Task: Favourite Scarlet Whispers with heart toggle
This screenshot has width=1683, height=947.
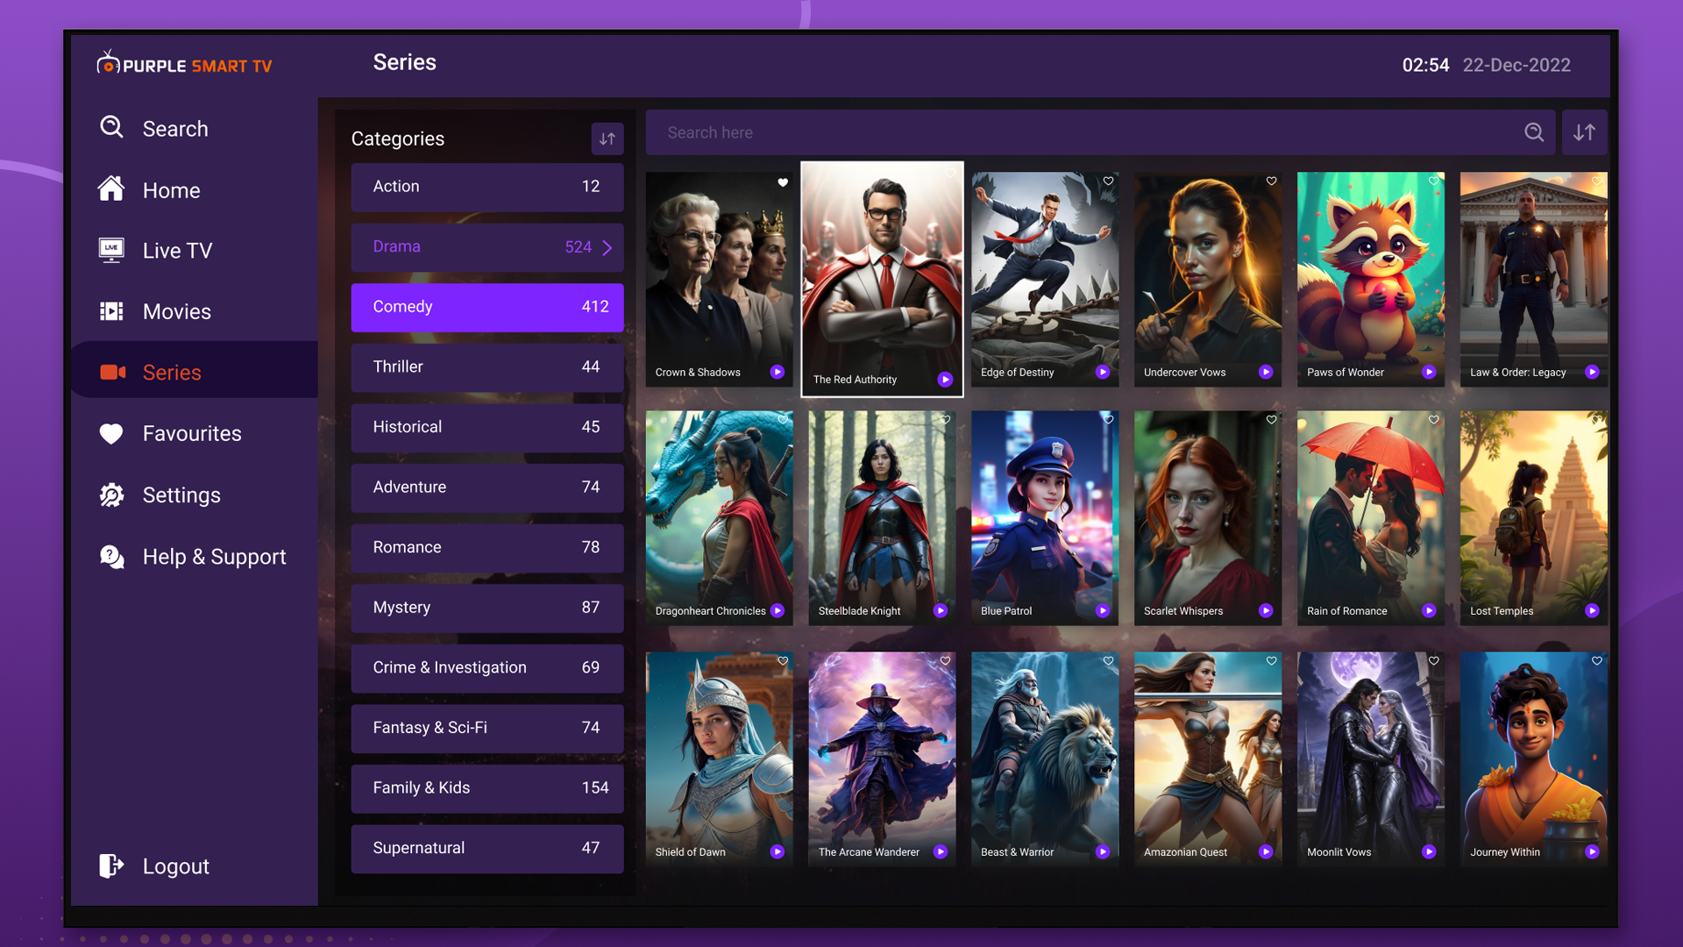Action: (1271, 420)
